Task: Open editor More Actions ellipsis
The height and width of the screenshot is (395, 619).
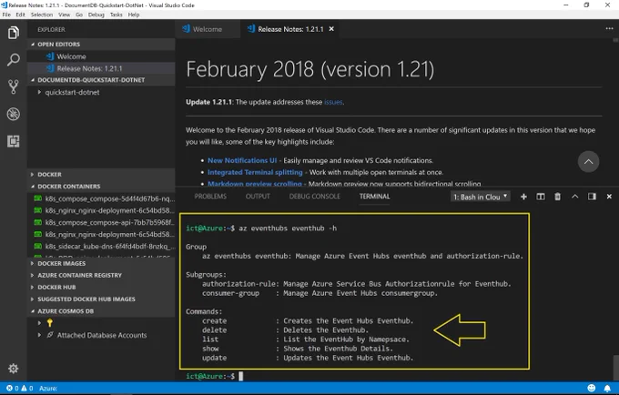Action: (x=610, y=28)
